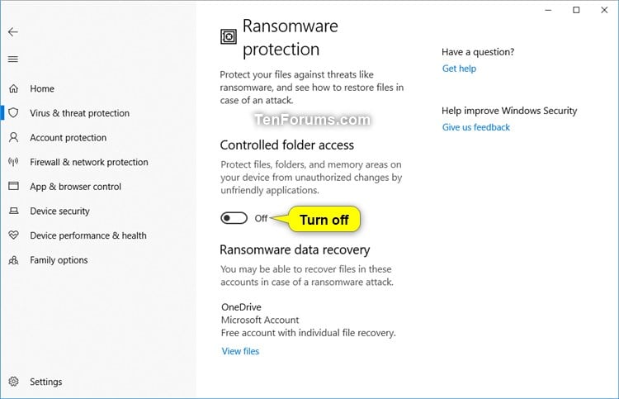Click the back arrow icon
619x399 pixels.
(x=13, y=32)
